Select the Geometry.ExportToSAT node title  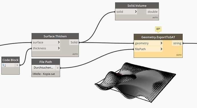(158, 37)
